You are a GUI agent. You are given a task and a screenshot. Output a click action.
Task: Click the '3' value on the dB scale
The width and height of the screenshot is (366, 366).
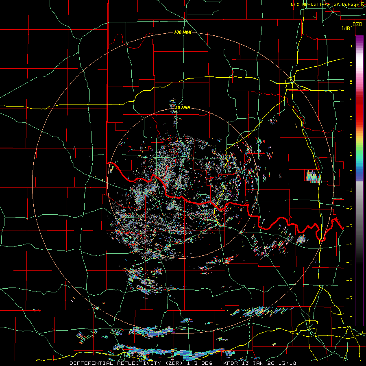(351, 118)
